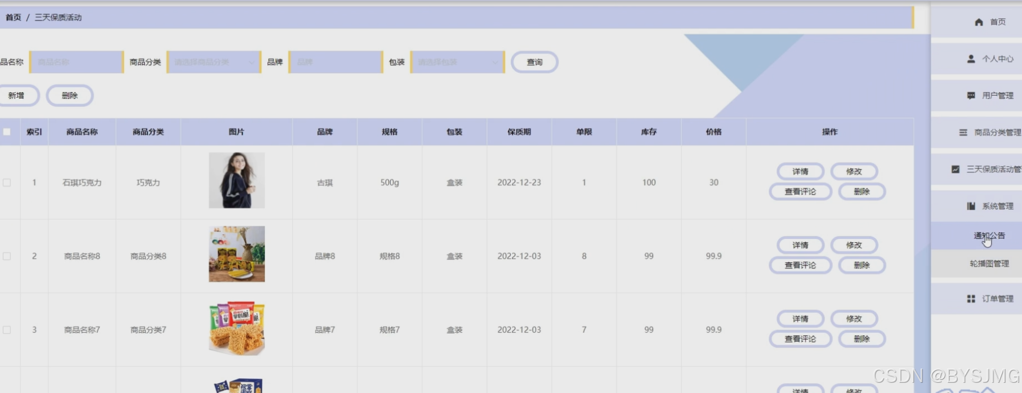Image resolution: width=1022 pixels, height=393 pixels.
Task: Toggle the select-all checkbox in table header
Action: 7,132
